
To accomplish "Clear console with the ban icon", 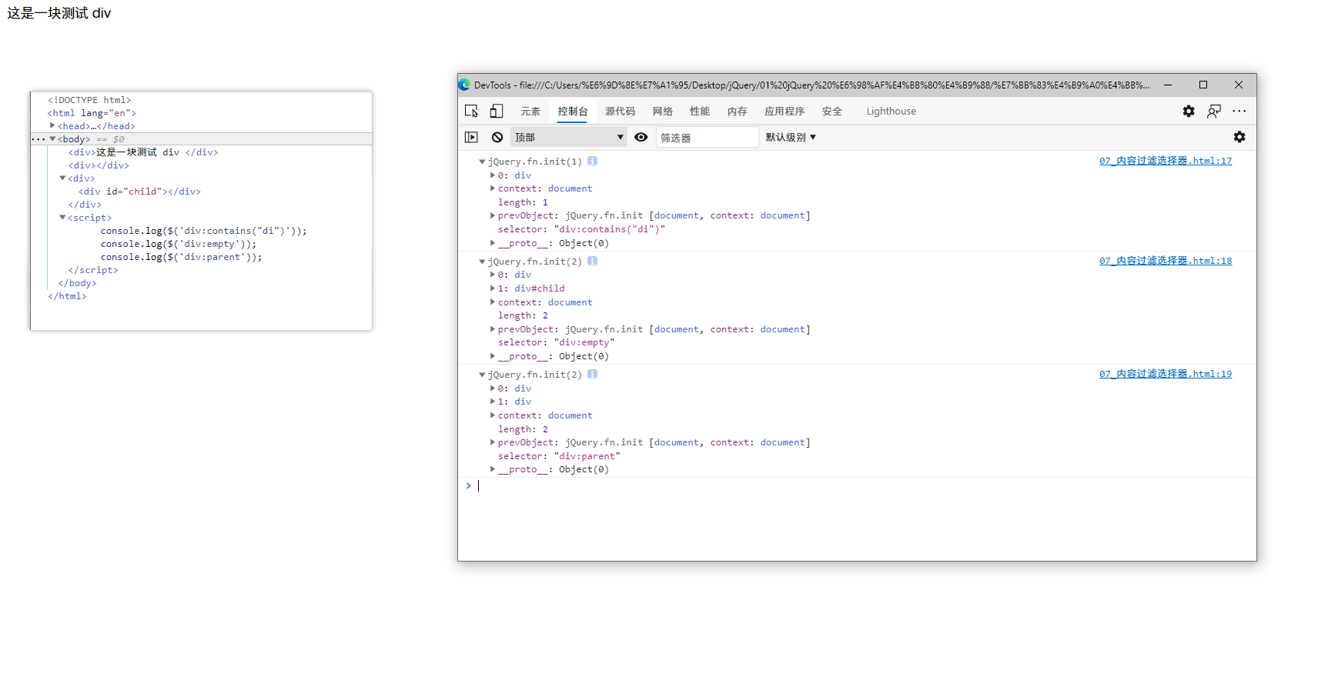I will pos(497,137).
